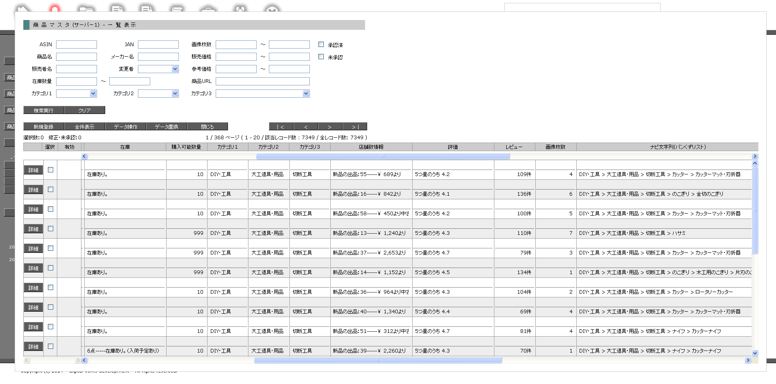Open 詳細 for the ¥842 row
Viewport: 776px width, 384px height.
[33, 190]
